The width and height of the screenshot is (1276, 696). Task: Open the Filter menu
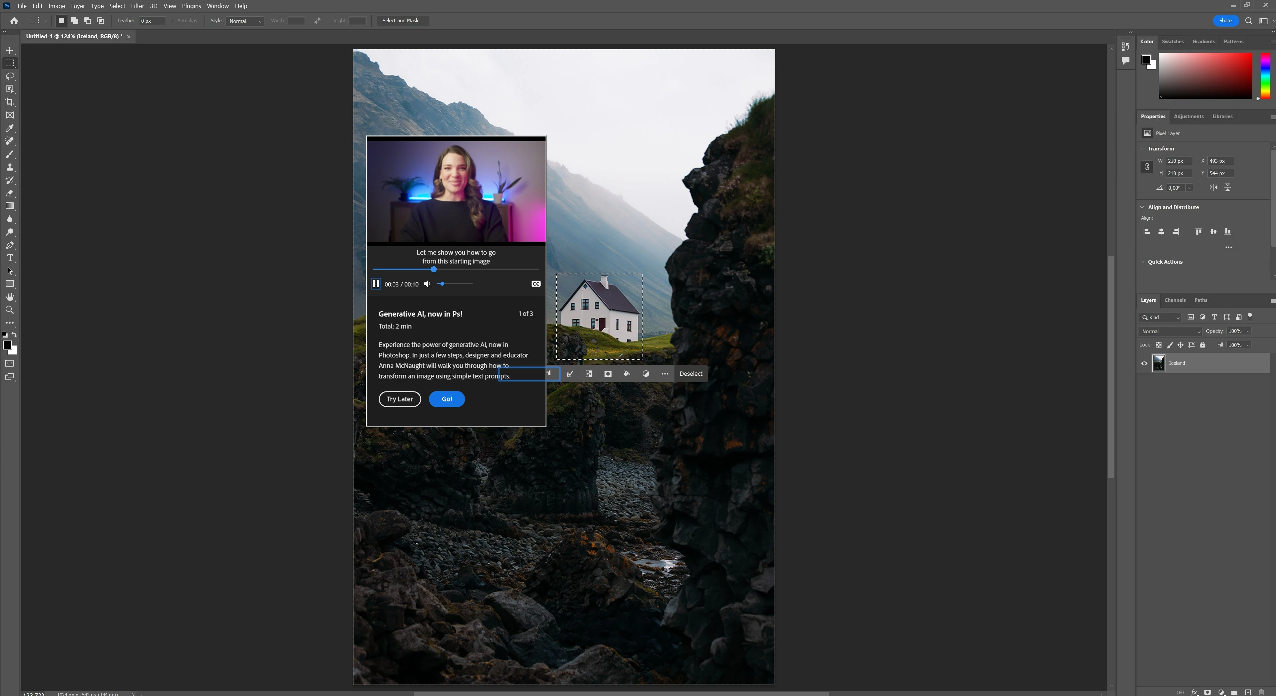pyautogui.click(x=137, y=6)
